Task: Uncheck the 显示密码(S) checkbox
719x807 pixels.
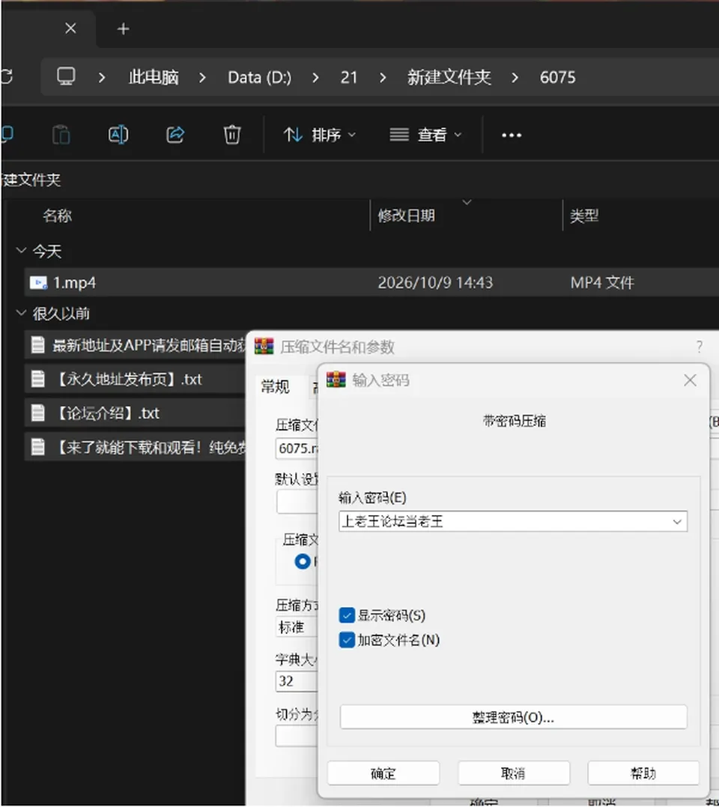Action: click(347, 615)
